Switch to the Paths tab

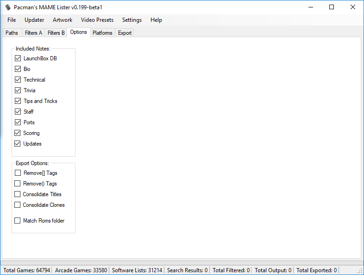tap(12, 33)
